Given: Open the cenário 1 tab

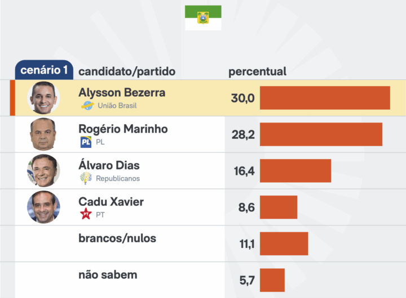Looking at the screenshot, I should 44,70.
